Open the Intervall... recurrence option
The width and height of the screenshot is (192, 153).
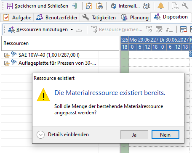pyautogui.click(x=125, y=6)
